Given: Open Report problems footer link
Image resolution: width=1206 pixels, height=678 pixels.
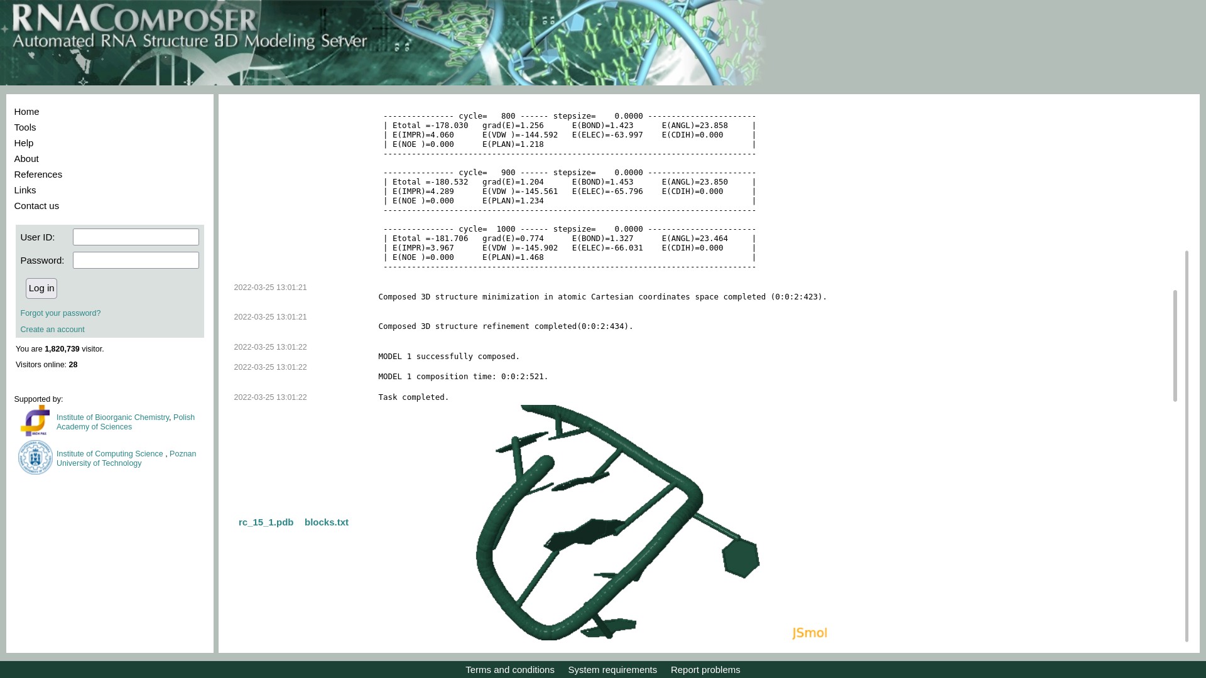Looking at the screenshot, I should pyautogui.click(x=705, y=670).
